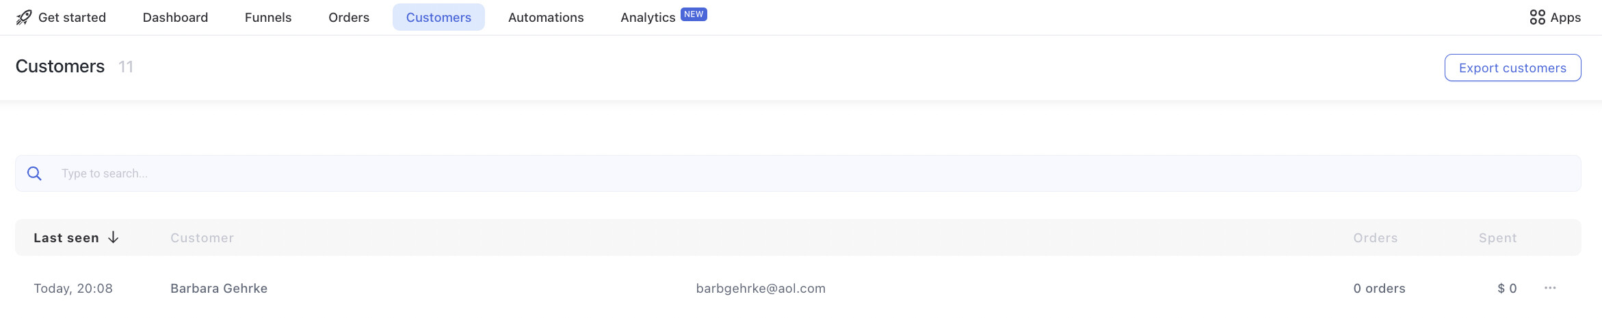Open the Analytics tab
Image resolution: width=1602 pixels, height=318 pixels.
tap(648, 18)
